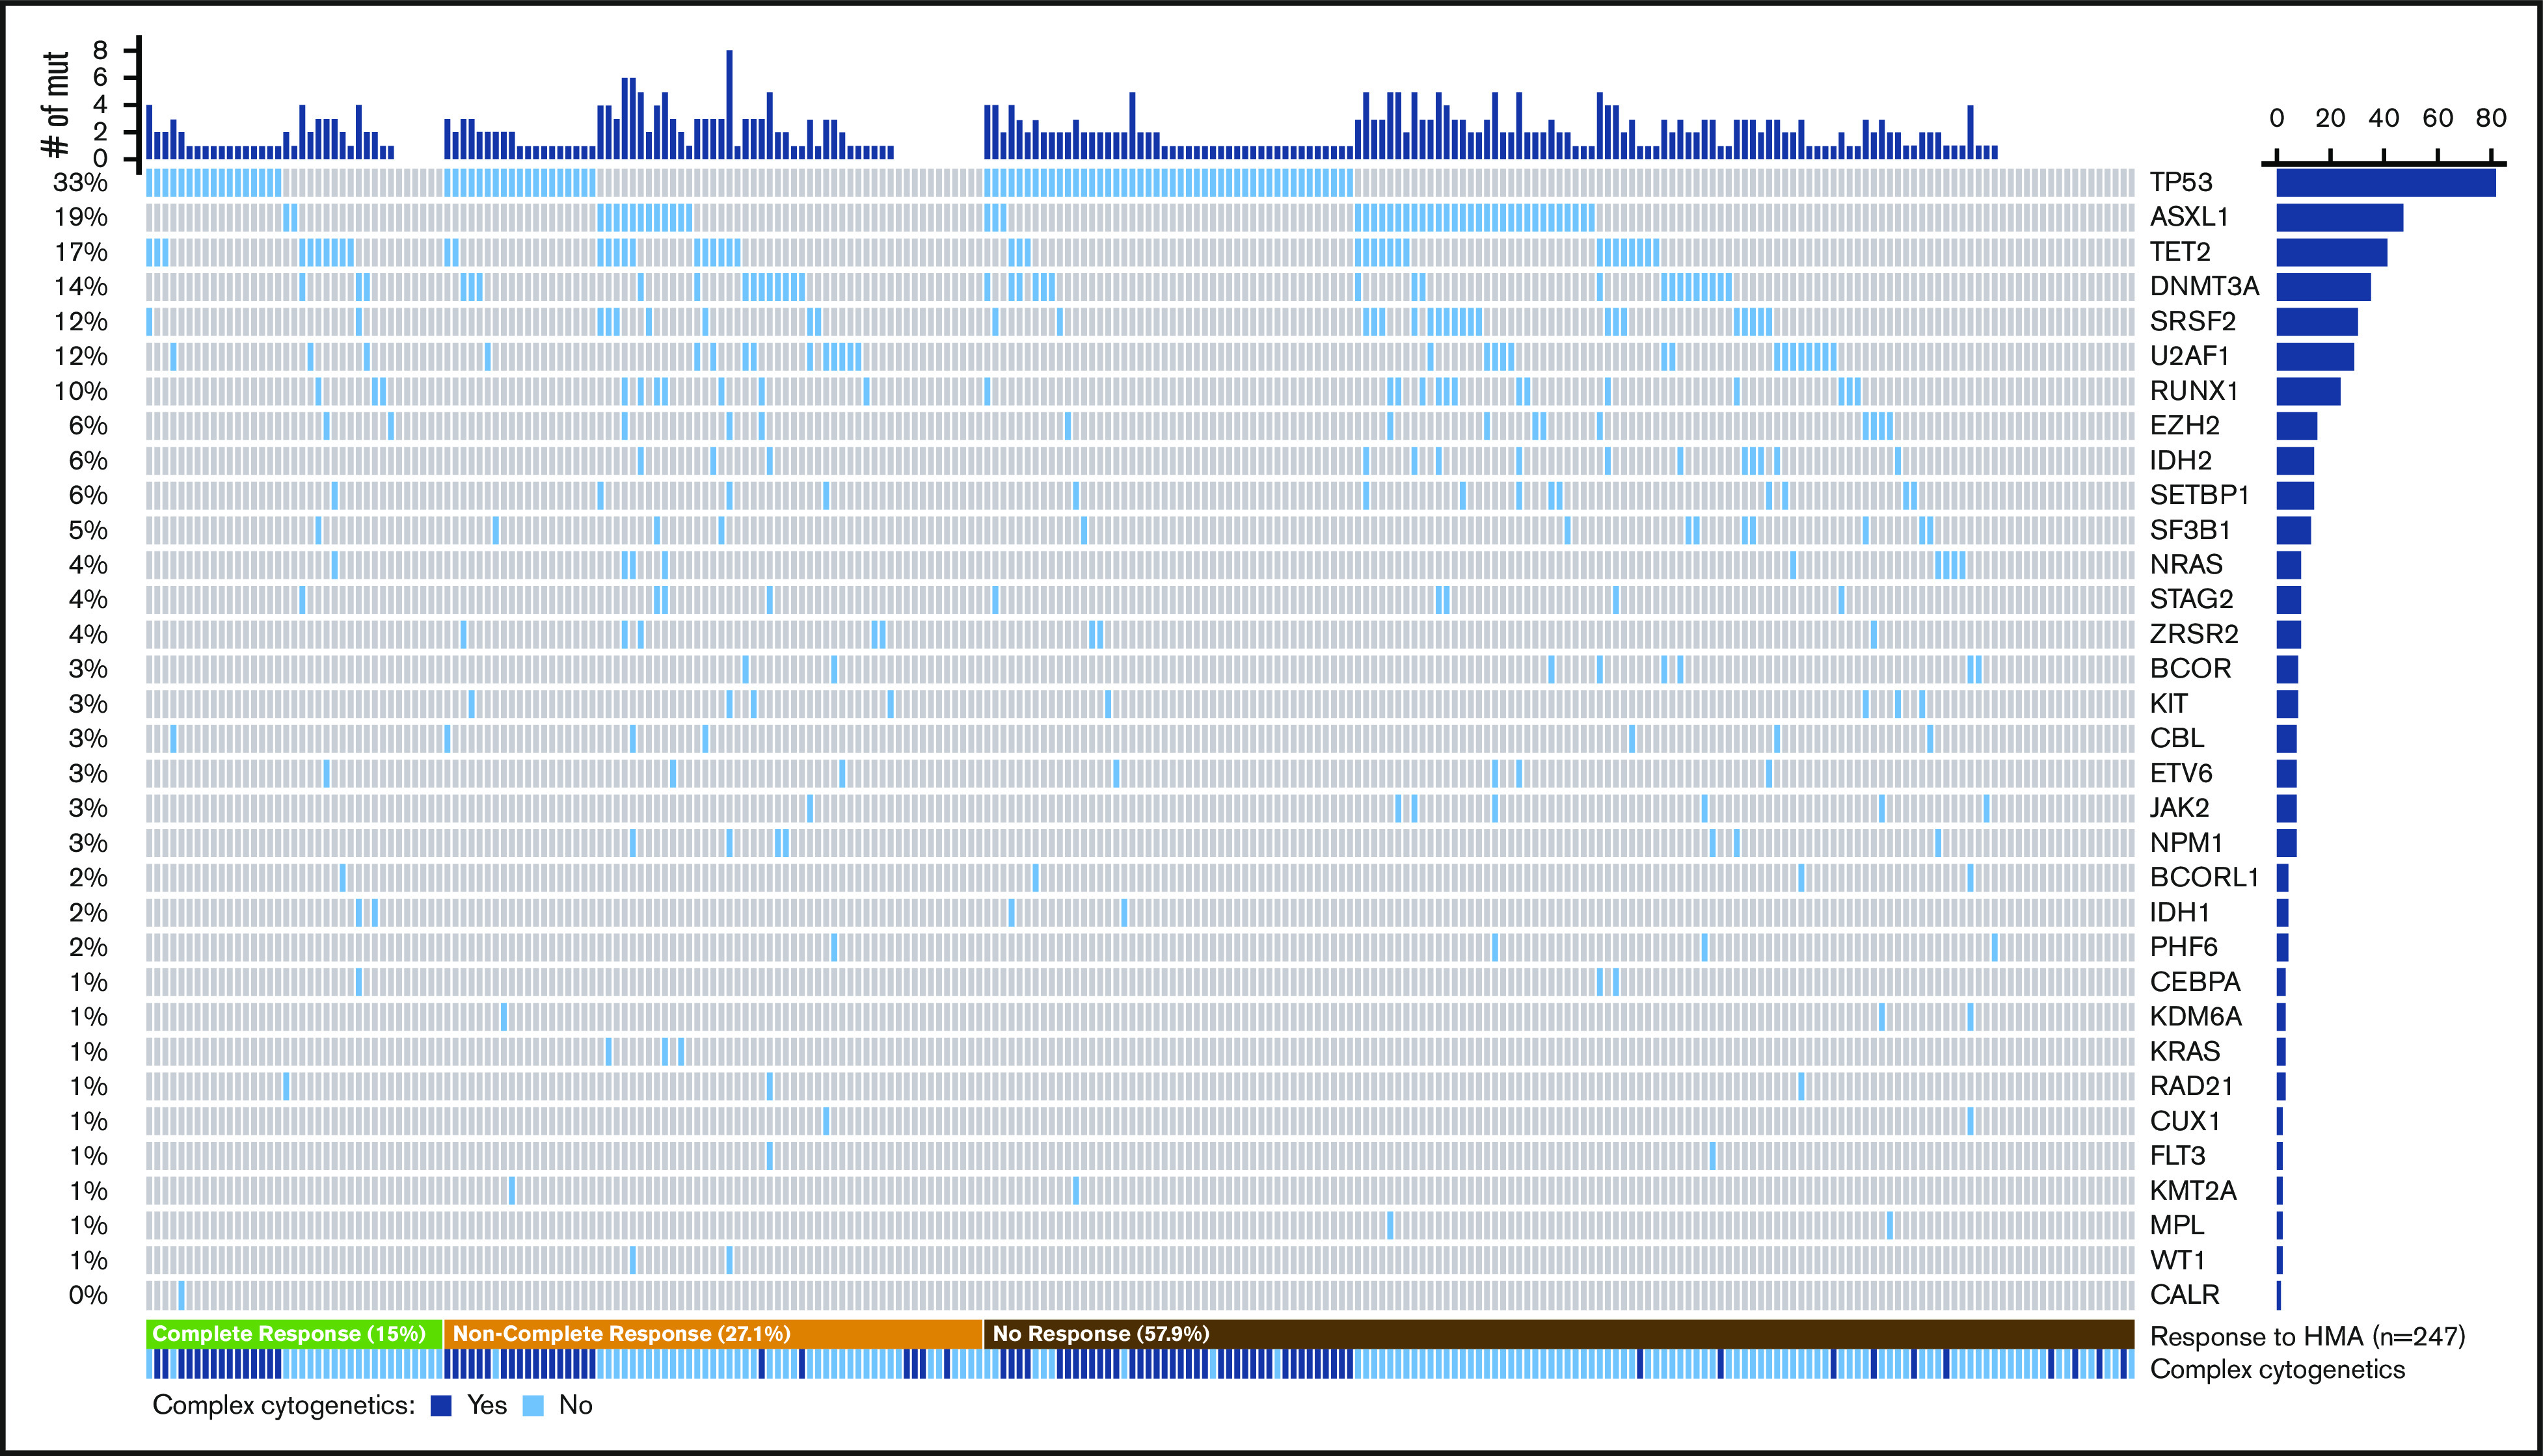This screenshot has height=1456, width=2543.
Task: Click the 'Complex cytogenetics' track label on right
Action: pyautogui.click(x=2277, y=1369)
